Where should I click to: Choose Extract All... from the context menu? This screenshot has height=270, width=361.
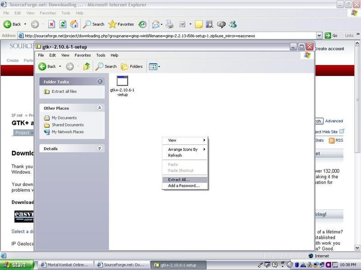185,180
